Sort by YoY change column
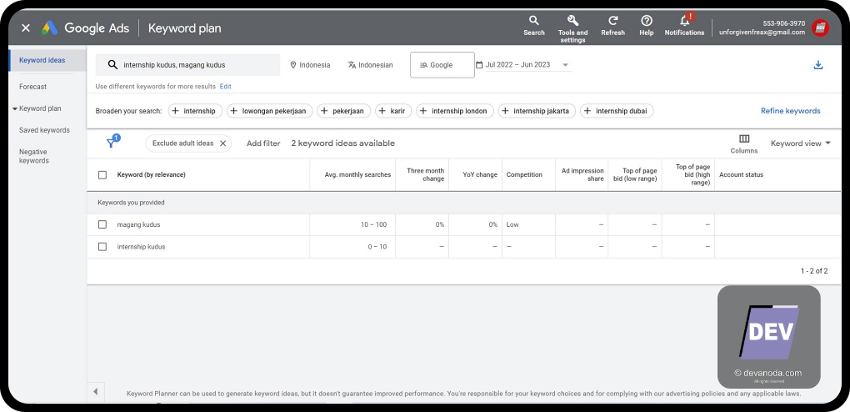The width and height of the screenshot is (850, 412). pos(480,175)
